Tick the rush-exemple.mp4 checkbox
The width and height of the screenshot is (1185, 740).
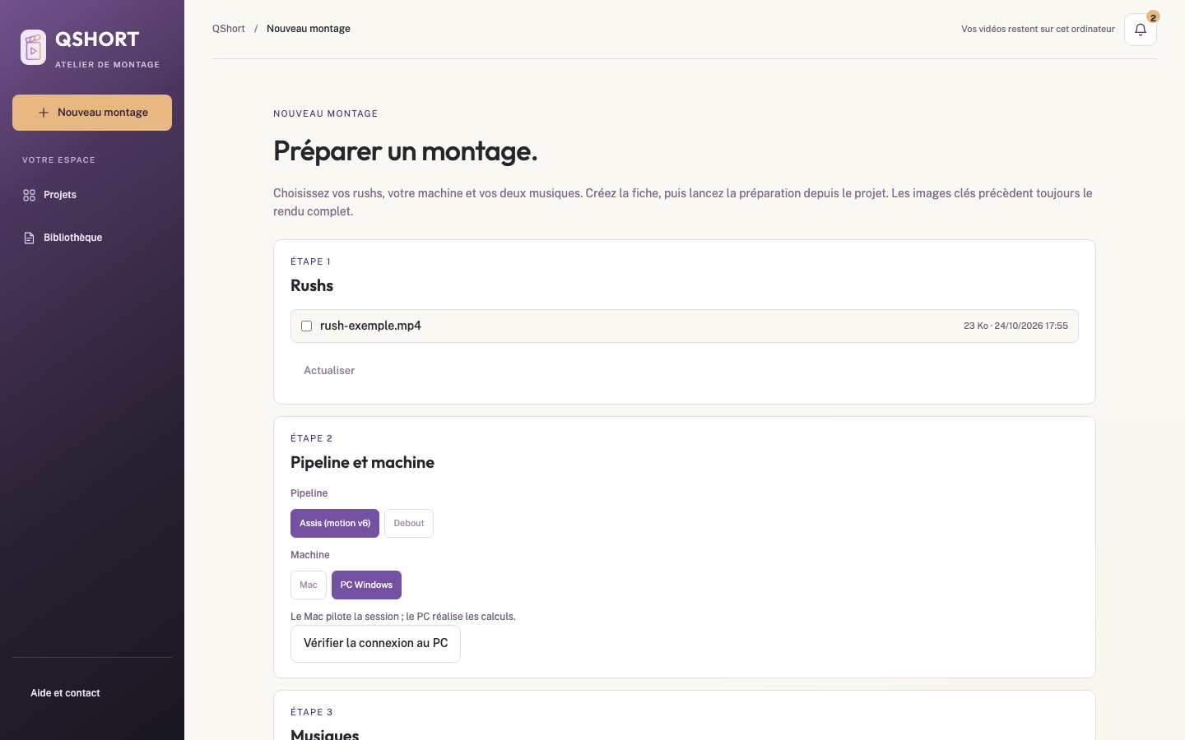[x=306, y=326]
